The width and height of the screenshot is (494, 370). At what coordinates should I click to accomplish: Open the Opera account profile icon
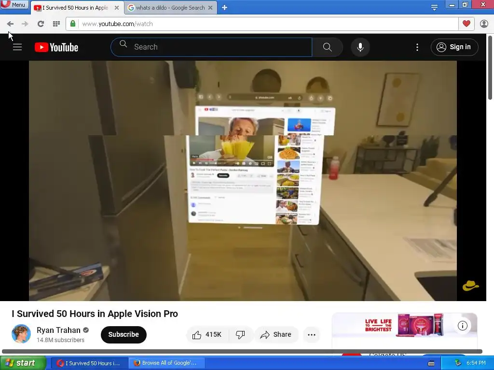[484, 24]
